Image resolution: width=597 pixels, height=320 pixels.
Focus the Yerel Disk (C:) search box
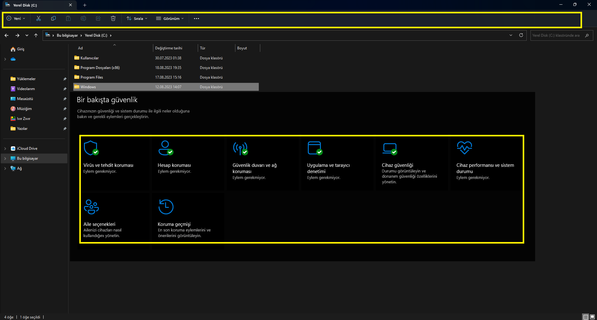click(x=562, y=35)
